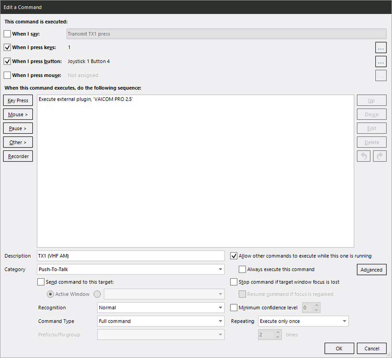Open the Prefix/suffix group dropdown
Viewport: 392px width, 358px height.
coord(161,335)
